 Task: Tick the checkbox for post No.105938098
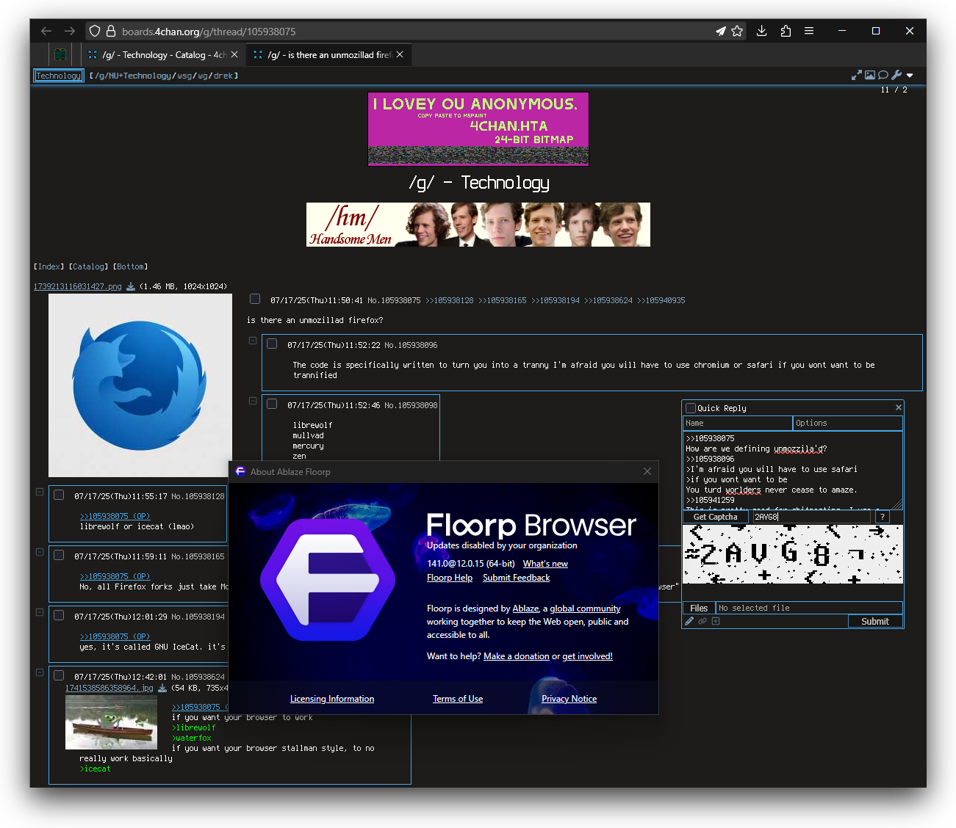[x=272, y=404]
